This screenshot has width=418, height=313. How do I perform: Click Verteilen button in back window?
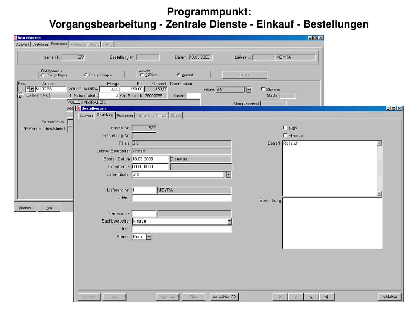tap(245, 75)
